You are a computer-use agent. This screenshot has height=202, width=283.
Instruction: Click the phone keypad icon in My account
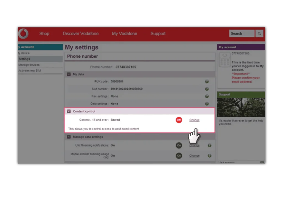pos(224,60)
